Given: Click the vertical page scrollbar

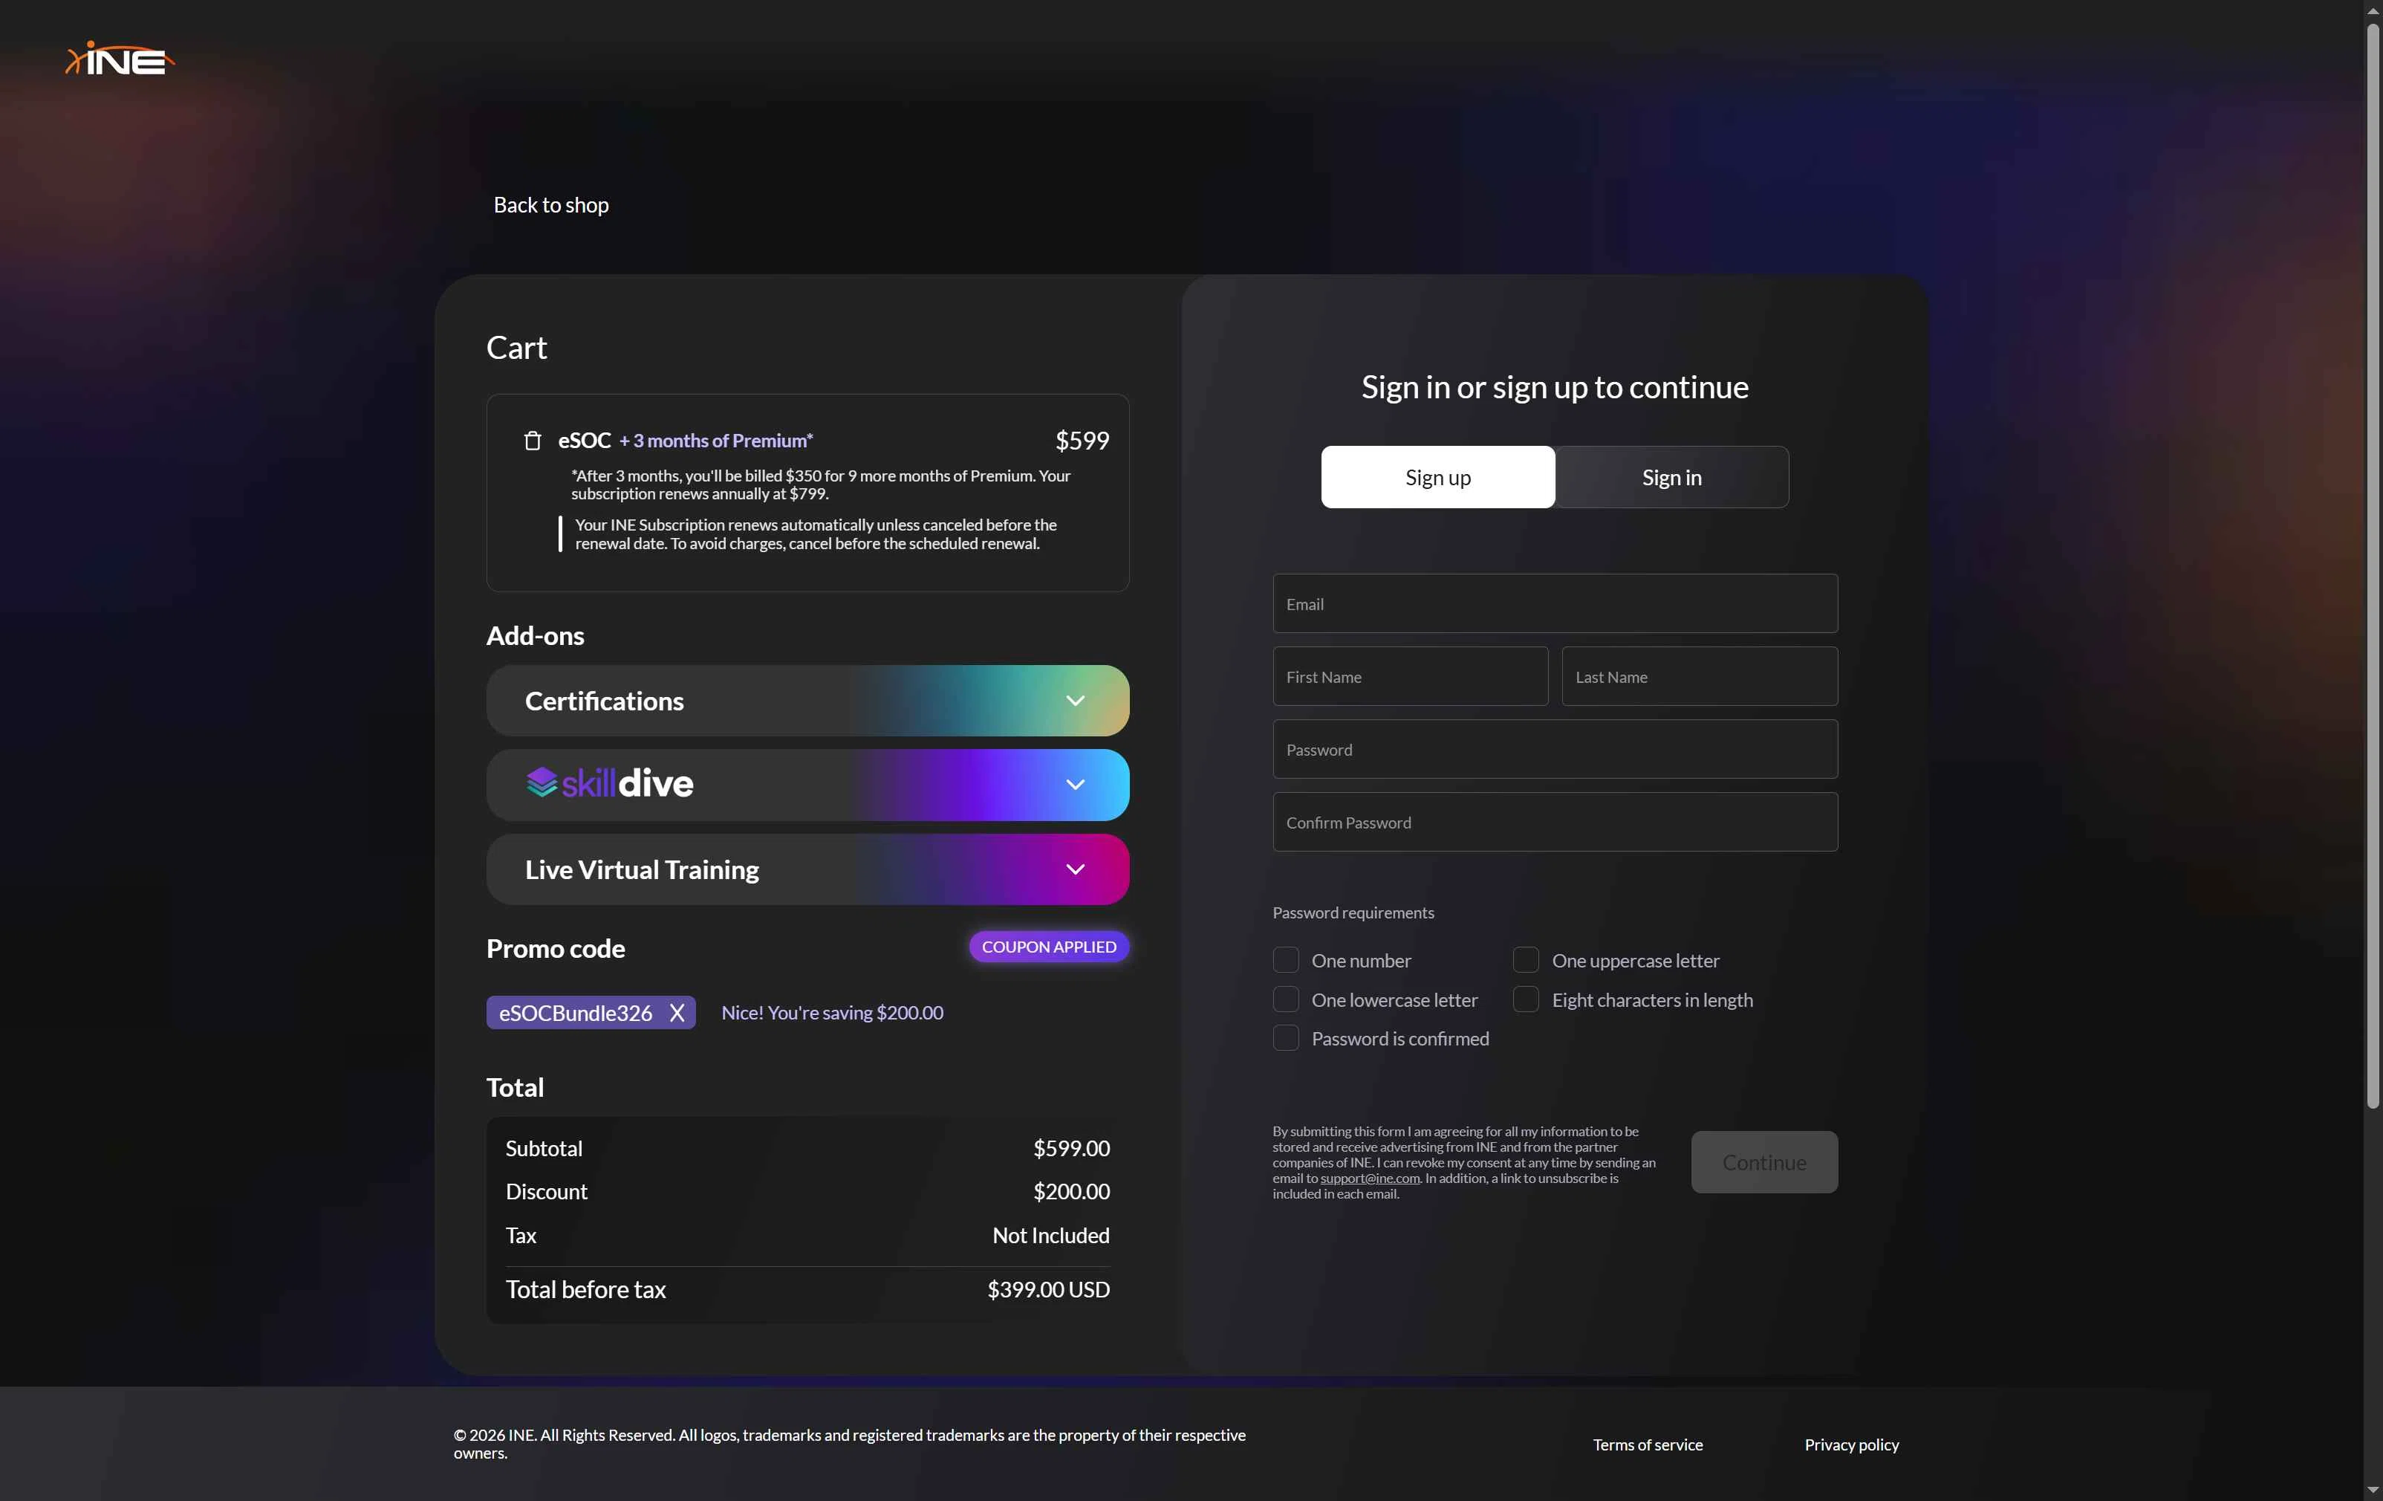Looking at the screenshot, I should tap(2372, 564).
